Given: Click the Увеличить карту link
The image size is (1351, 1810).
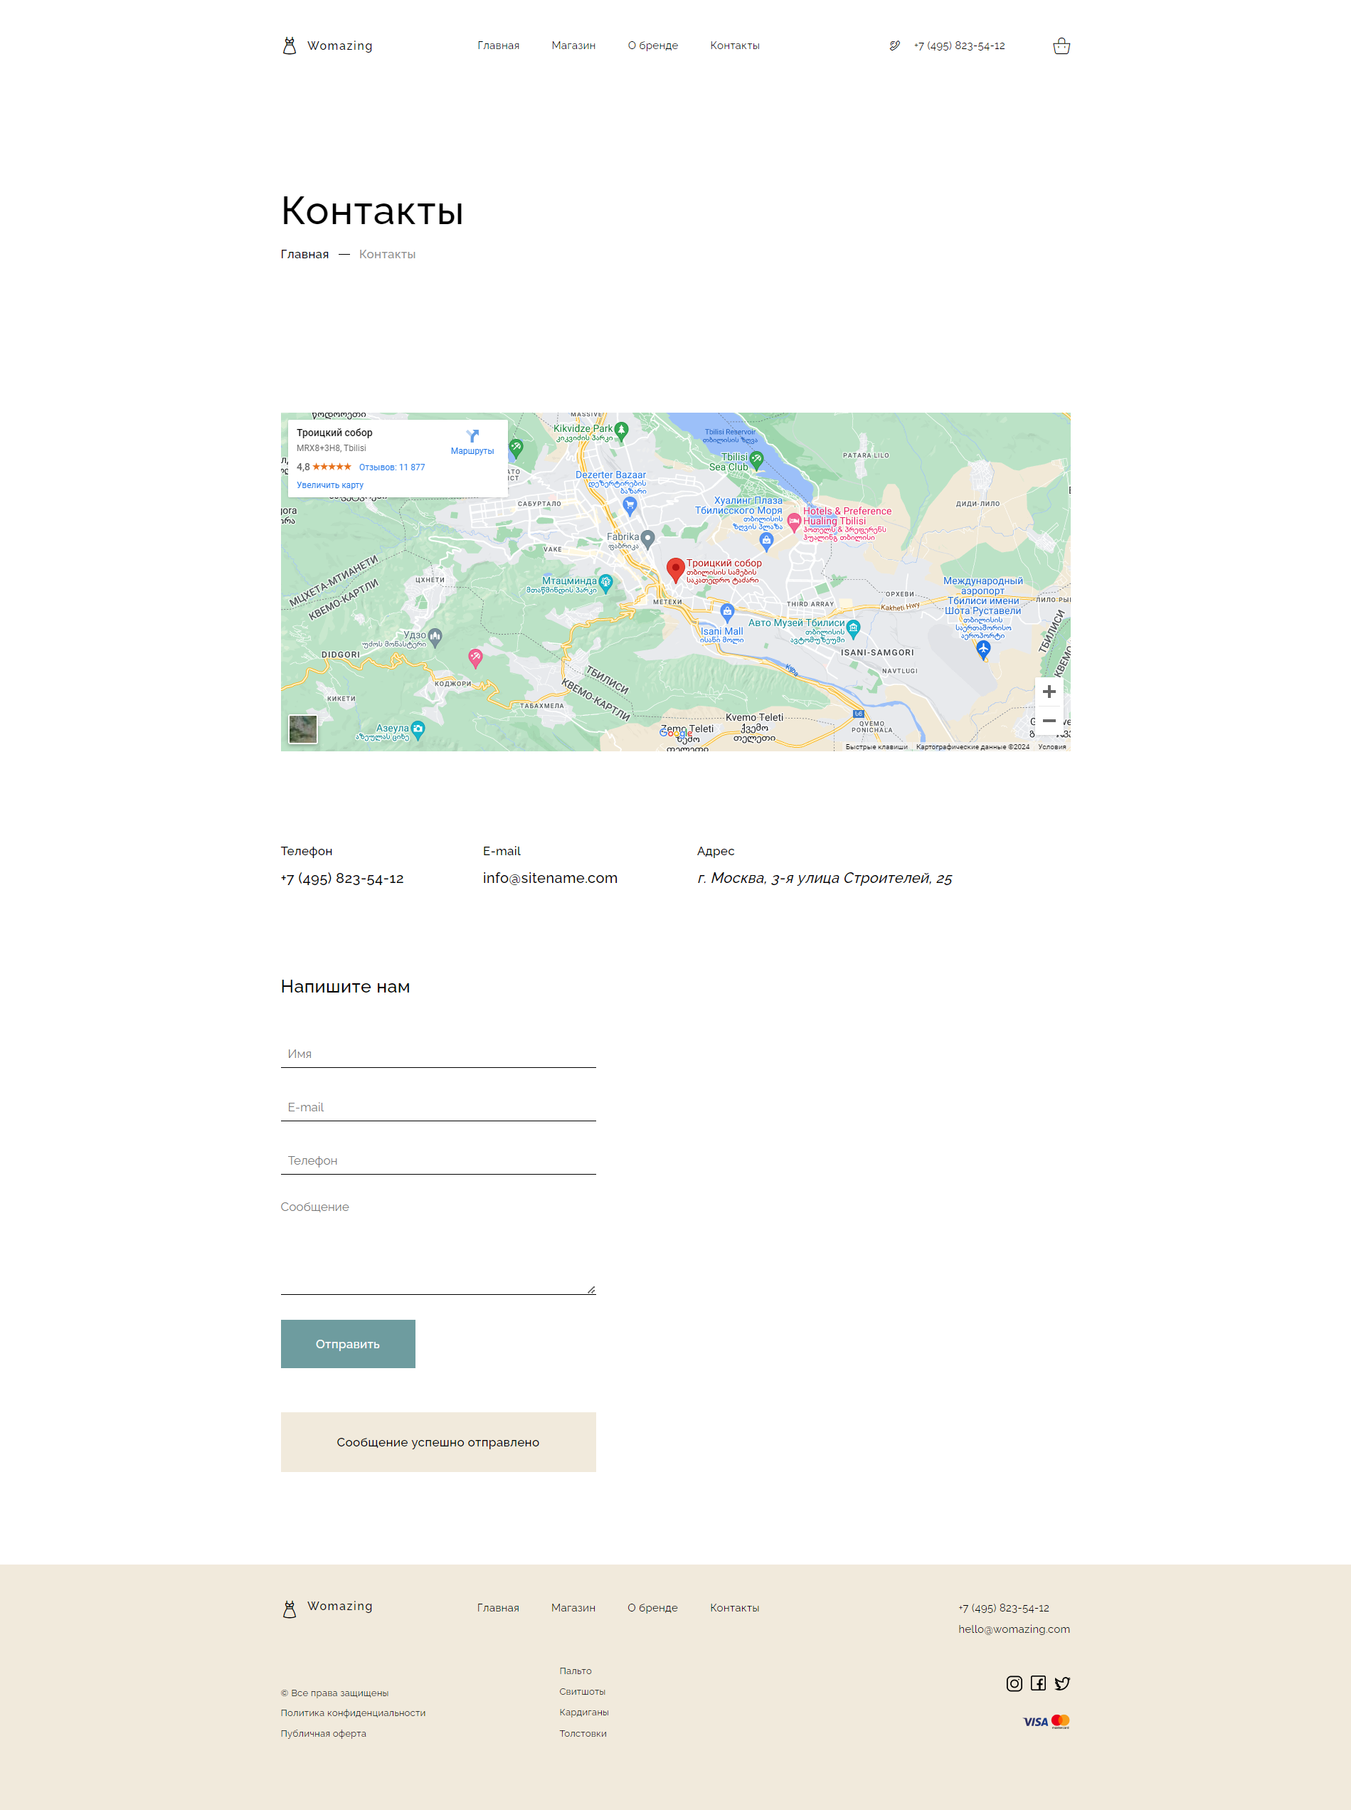Looking at the screenshot, I should click(329, 485).
